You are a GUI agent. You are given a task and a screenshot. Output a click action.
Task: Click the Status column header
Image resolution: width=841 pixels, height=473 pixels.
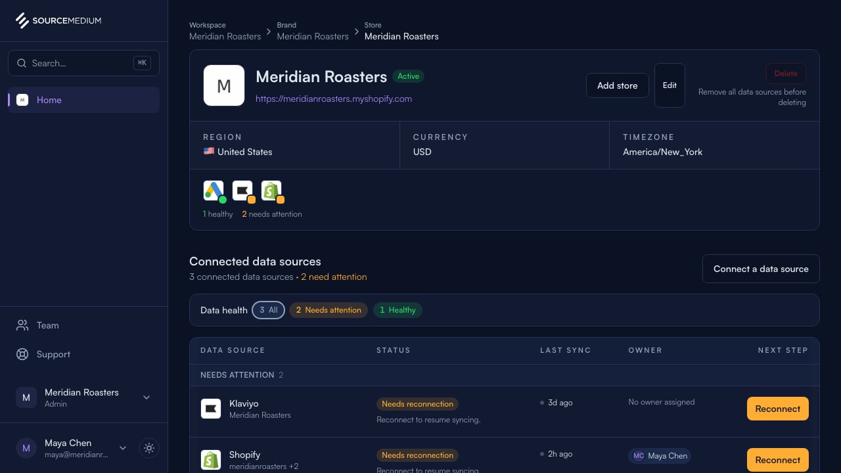click(x=394, y=350)
